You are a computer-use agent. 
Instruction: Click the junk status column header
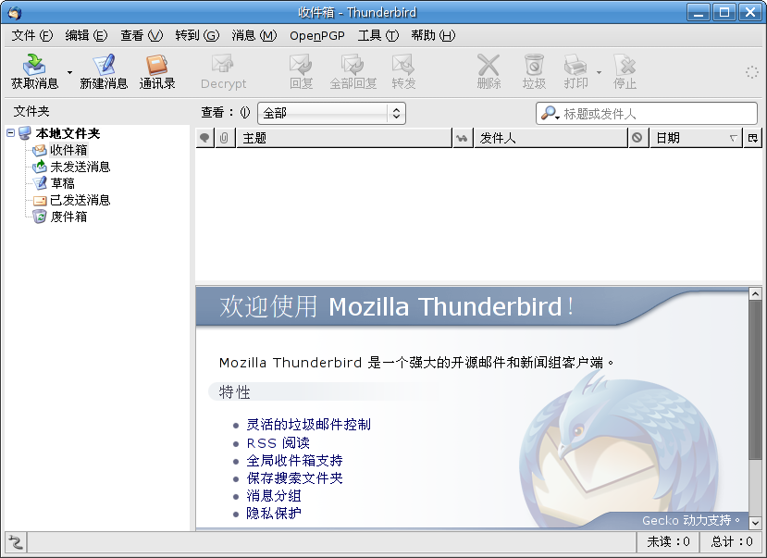(x=637, y=138)
